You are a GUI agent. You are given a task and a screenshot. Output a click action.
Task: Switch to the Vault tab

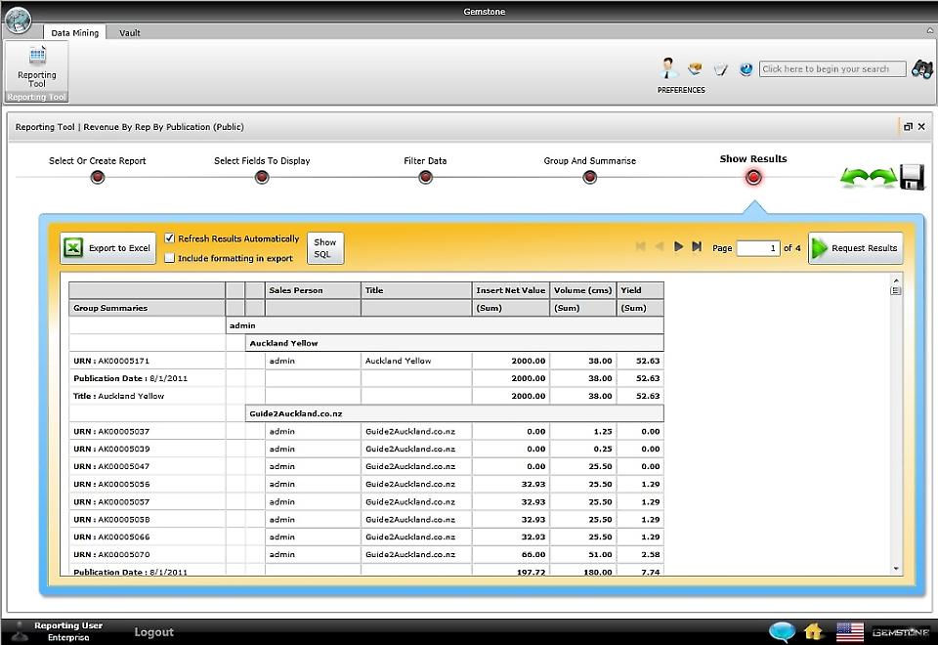pyautogui.click(x=129, y=33)
